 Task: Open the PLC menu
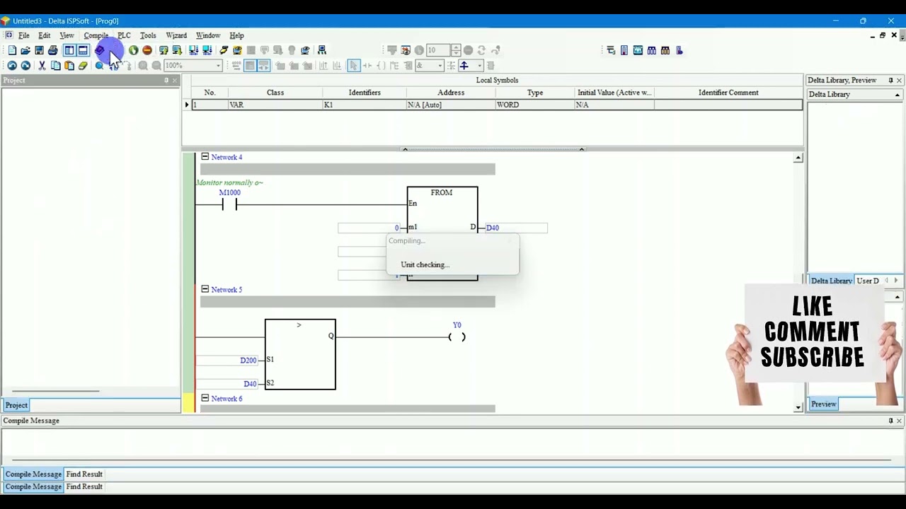pos(124,35)
